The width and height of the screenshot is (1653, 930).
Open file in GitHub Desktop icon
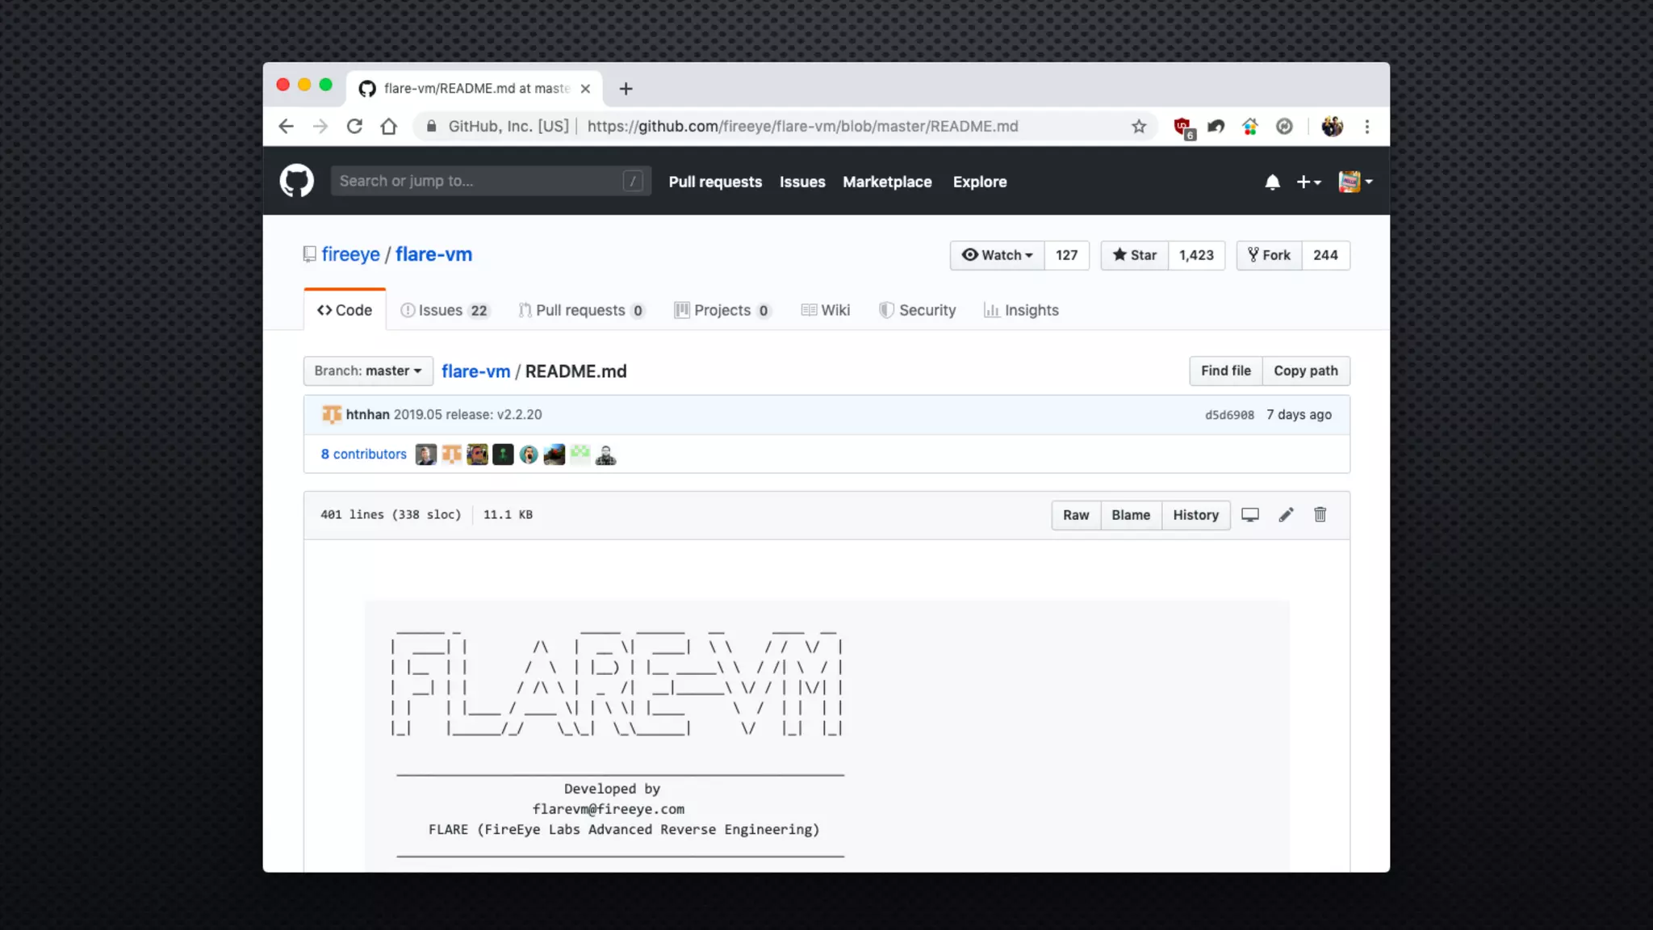[1250, 515]
